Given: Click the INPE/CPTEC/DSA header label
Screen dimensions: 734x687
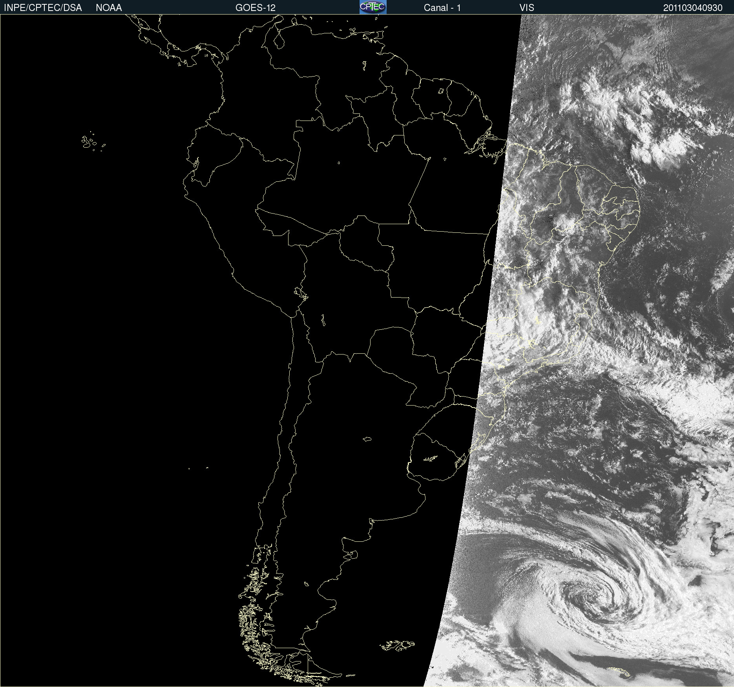Looking at the screenshot, I should pyautogui.click(x=43, y=8).
